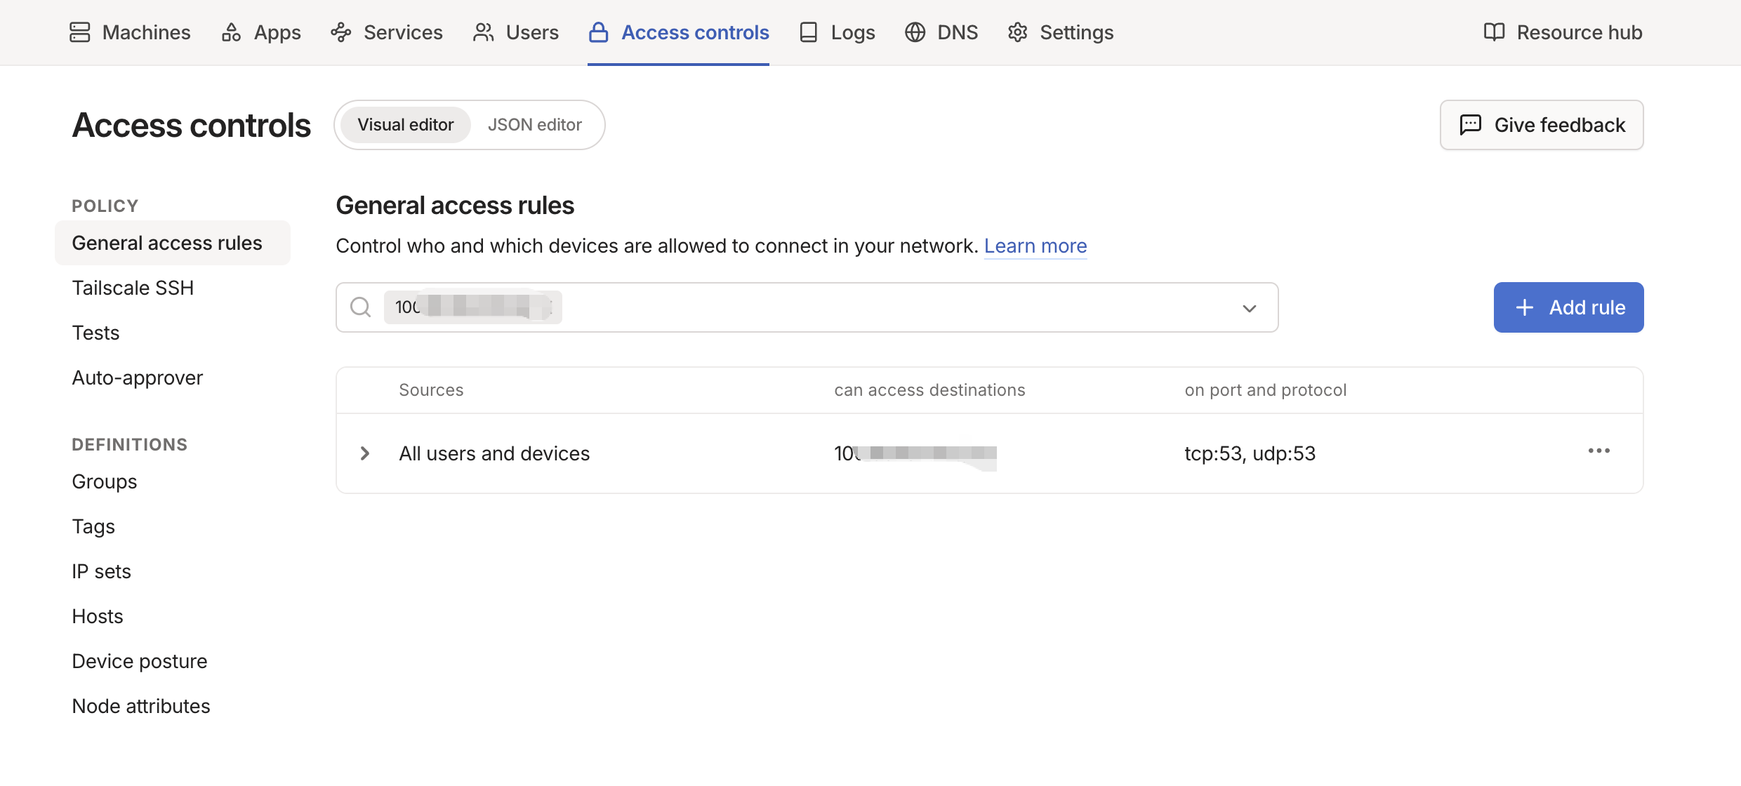Click the Services icon in top bar
This screenshot has height=786, width=1741.
click(341, 32)
